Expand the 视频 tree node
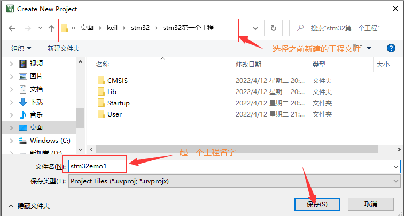The height and width of the screenshot is (216, 404). (11, 64)
